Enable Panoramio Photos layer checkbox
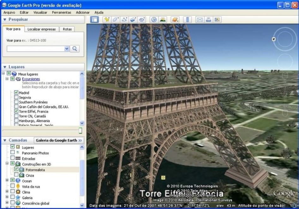 pos(13,152)
